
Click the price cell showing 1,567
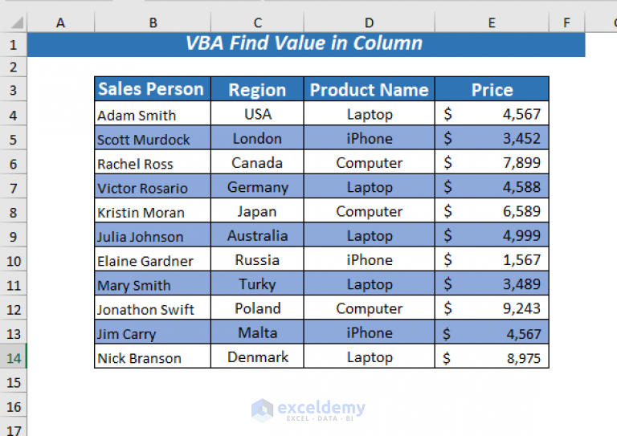tap(492, 259)
